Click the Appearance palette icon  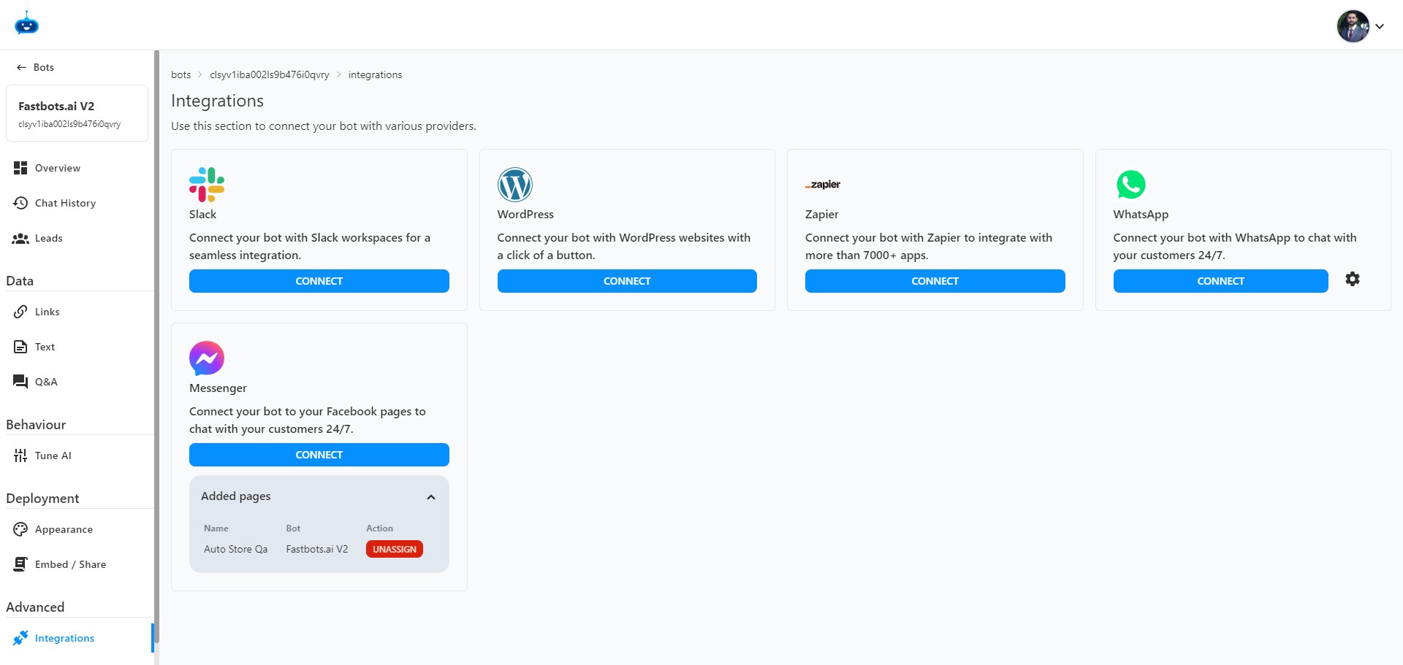coord(20,529)
